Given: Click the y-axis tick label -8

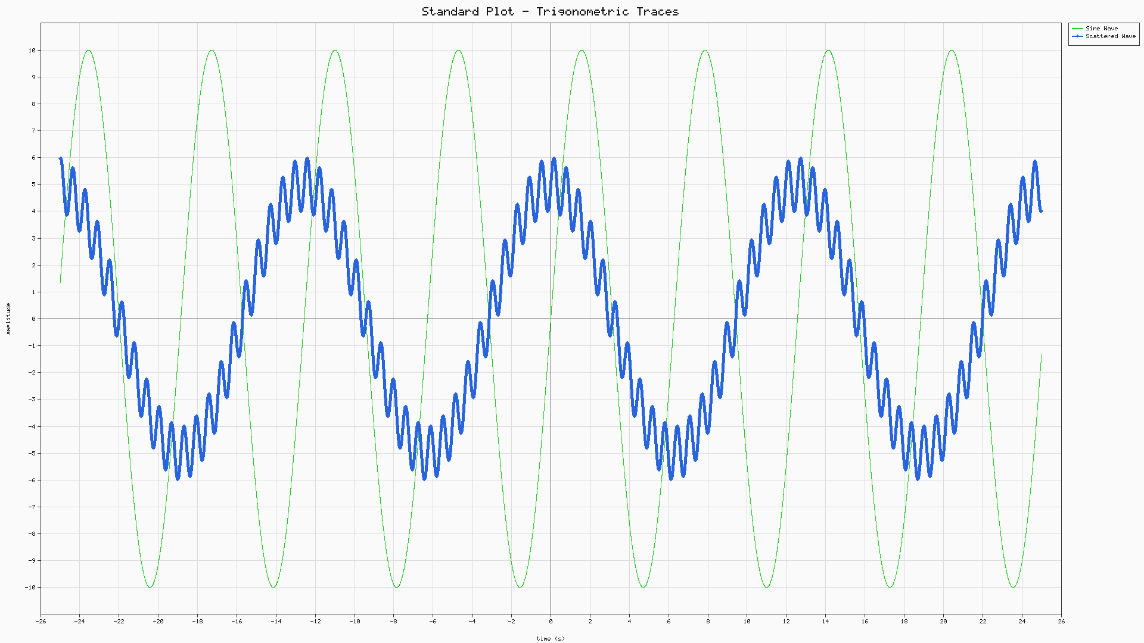Looking at the screenshot, I should [32, 533].
